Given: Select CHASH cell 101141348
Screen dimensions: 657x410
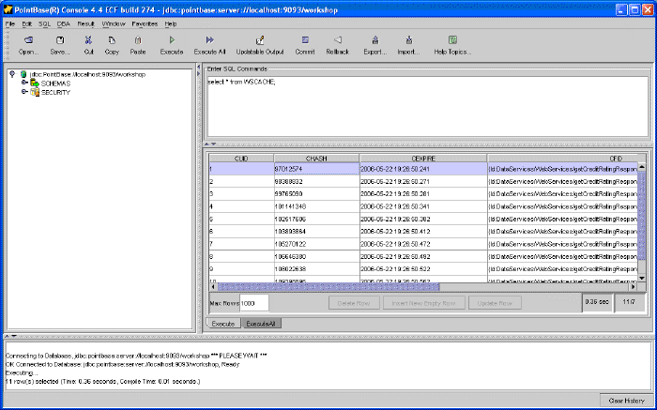Looking at the screenshot, I should (316, 206).
